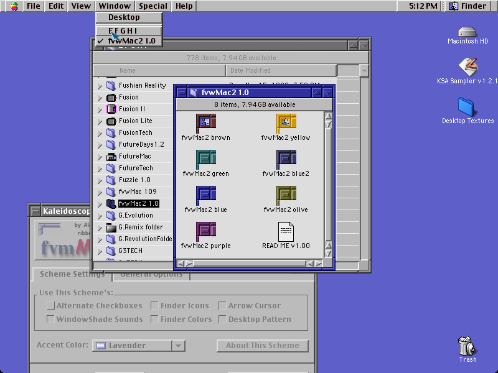Choose the fvwMac2 purple scheme icon

(206, 231)
